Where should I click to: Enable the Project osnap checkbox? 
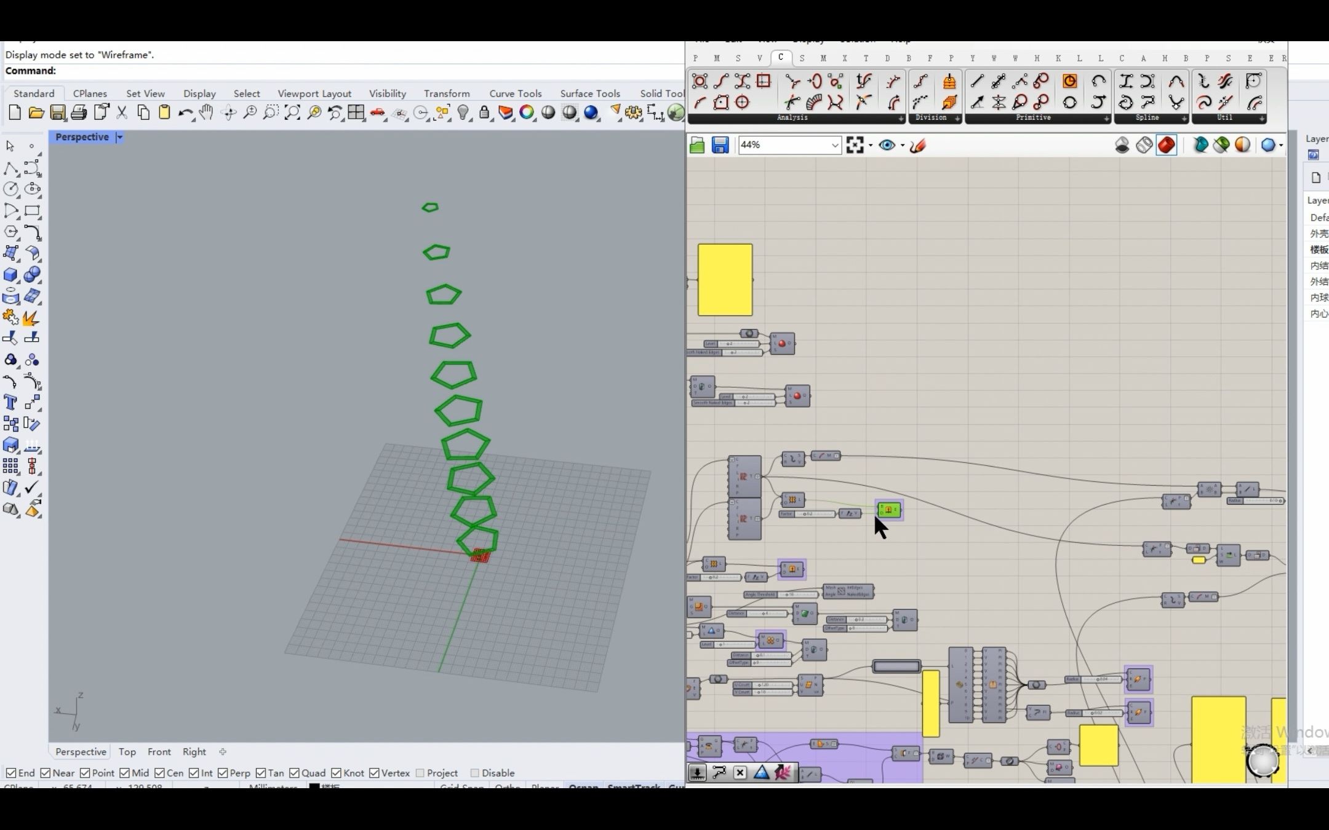pyautogui.click(x=420, y=773)
